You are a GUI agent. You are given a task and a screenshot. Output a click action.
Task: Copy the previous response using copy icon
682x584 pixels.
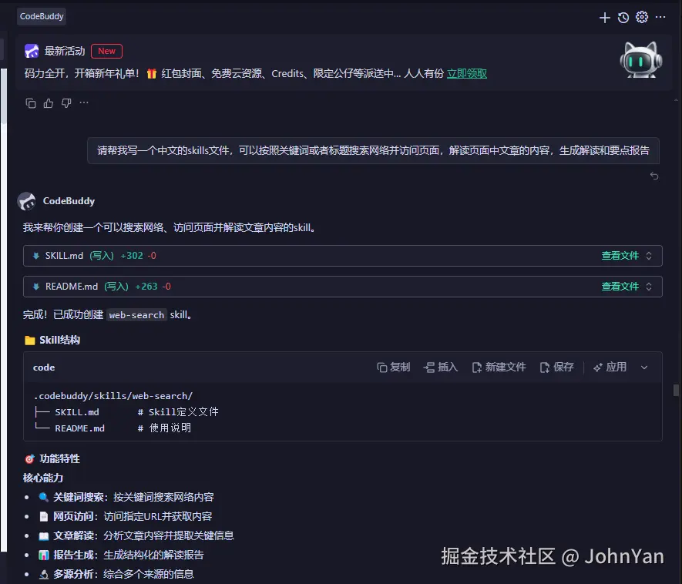tap(31, 103)
